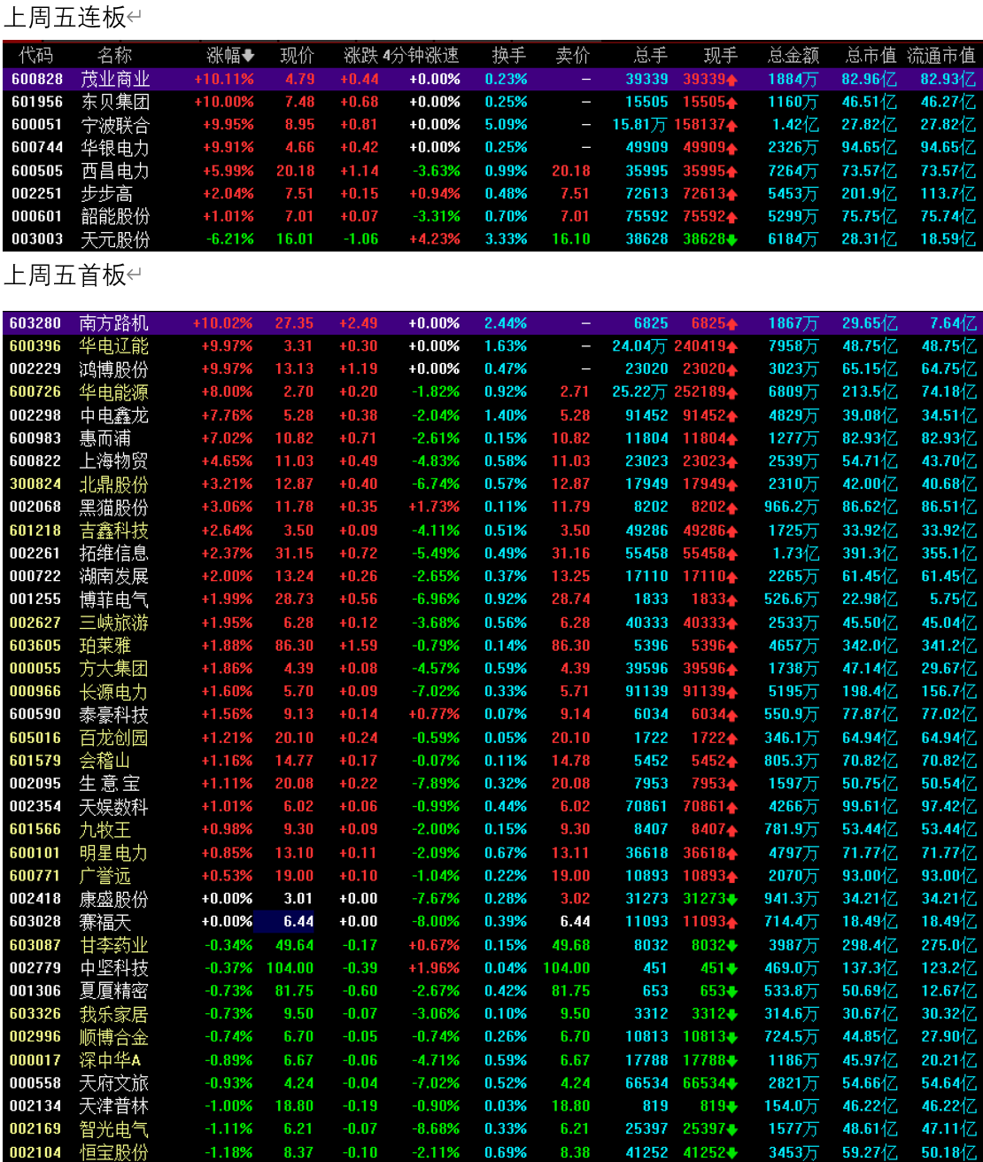Select stock name 中电鑫龙
Viewport: 983px width, 1162px height.
coord(114,415)
